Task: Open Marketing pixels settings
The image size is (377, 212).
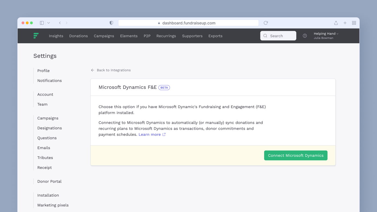Action: tap(53, 205)
